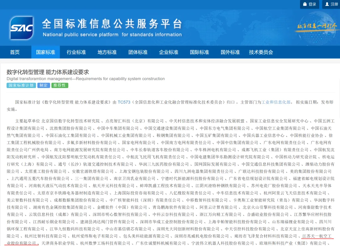Click the text 中车长春轨道客车股份有限公司
The height and width of the screenshot is (246, 340).
(160, 150)
